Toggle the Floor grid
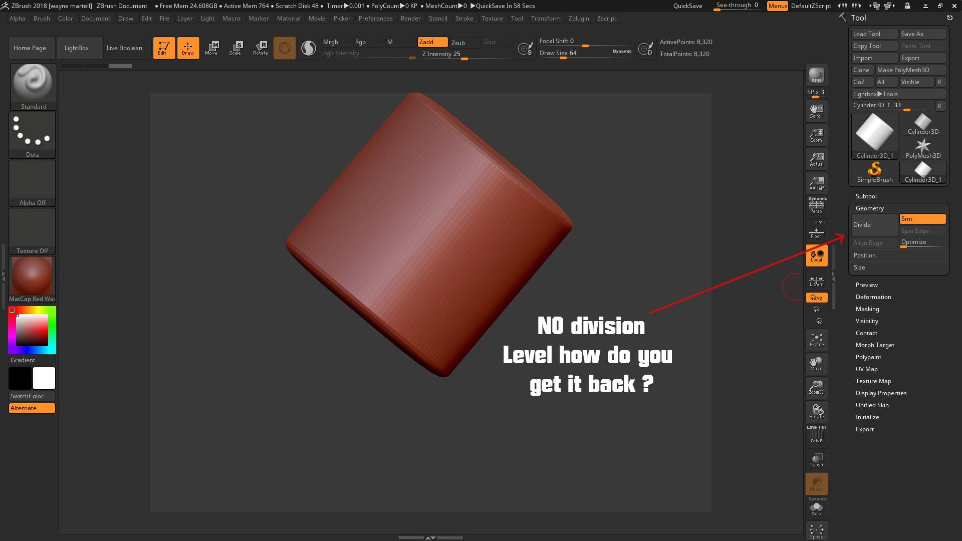This screenshot has height=541, width=962. (x=816, y=231)
